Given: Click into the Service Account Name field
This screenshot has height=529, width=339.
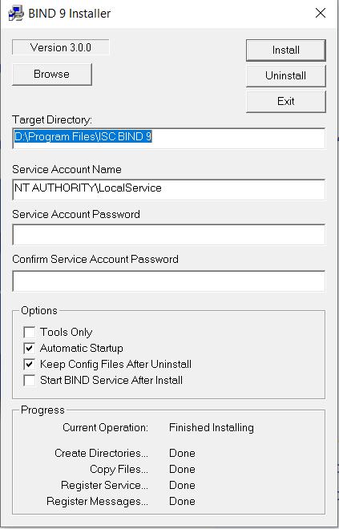Looking at the screenshot, I should click(x=168, y=189).
